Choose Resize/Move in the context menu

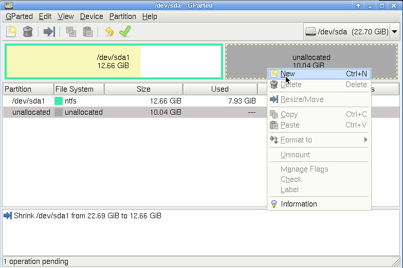(x=319, y=99)
